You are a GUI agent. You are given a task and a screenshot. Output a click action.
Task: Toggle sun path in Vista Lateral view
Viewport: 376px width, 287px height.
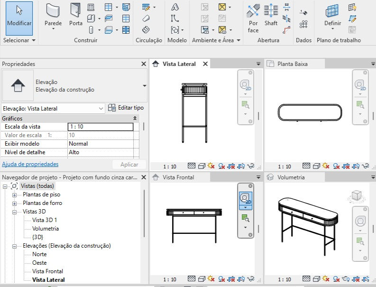tap(211, 166)
